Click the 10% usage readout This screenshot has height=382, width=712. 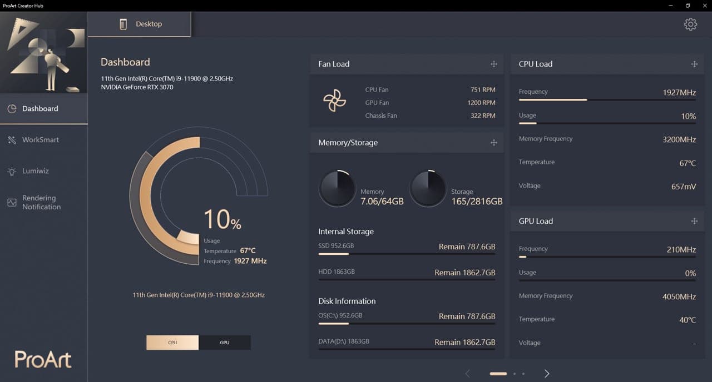[222, 220]
